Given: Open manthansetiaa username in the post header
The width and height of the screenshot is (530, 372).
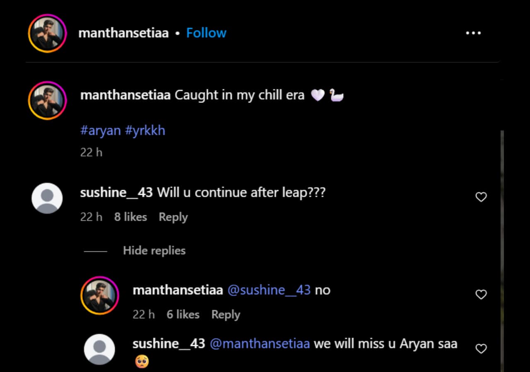Looking at the screenshot, I should (x=123, y=33).
